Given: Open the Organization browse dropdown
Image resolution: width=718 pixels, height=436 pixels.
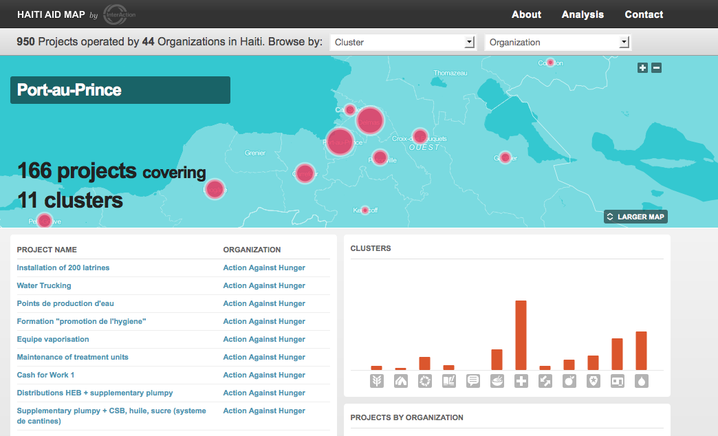Looking at the screenshot, I should click(x=557, y=42).
